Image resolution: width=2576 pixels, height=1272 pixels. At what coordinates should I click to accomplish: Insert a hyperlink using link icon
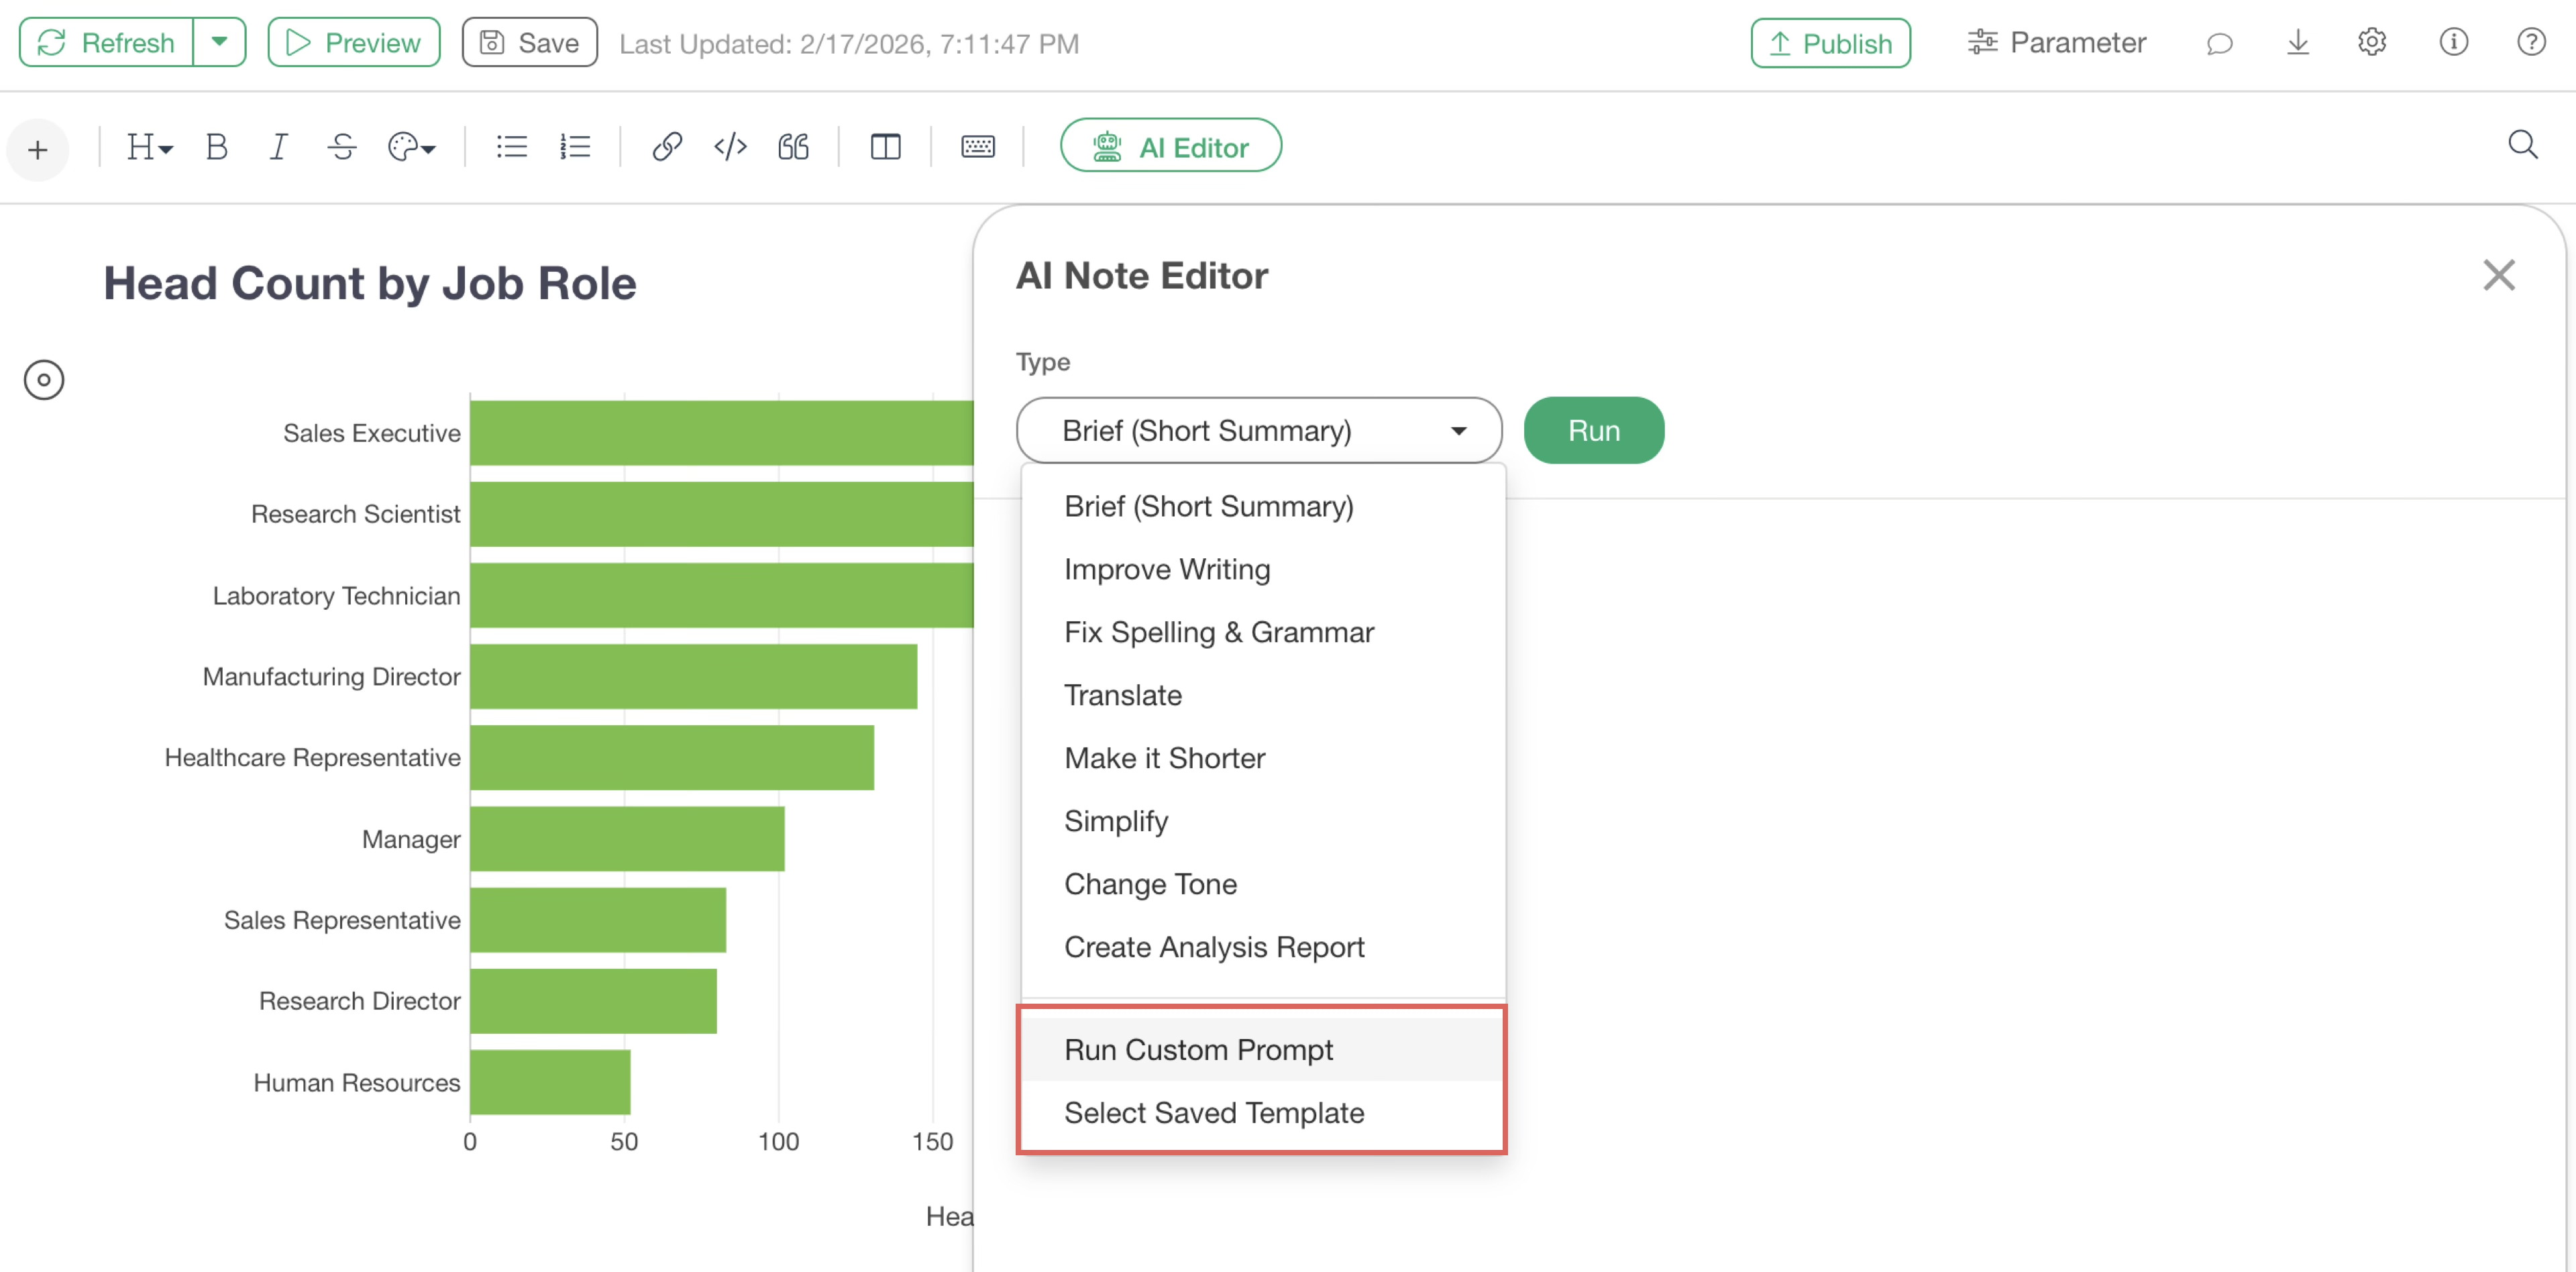click(667, 147)
